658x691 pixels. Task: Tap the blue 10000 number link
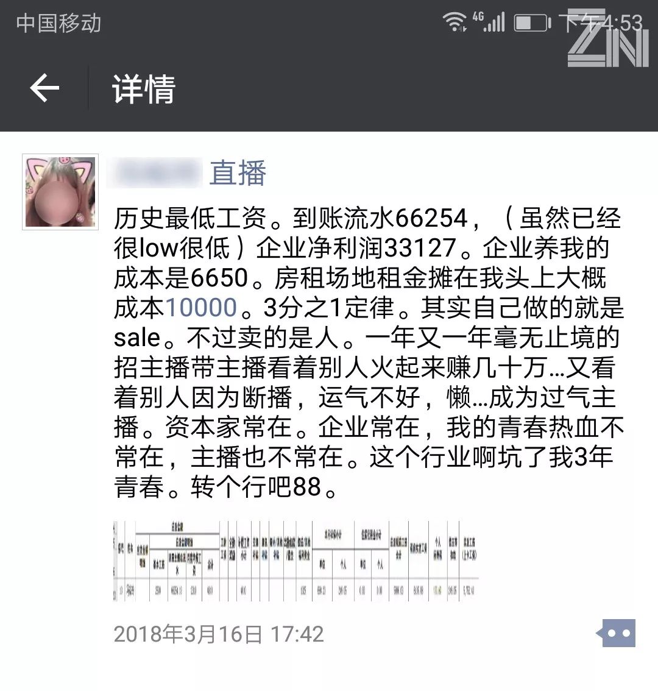(x=201, y=307)
